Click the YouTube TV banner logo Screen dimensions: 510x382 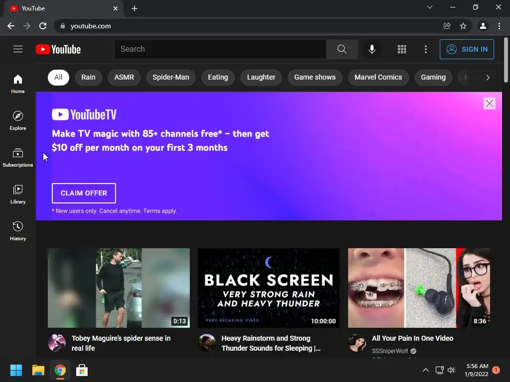click(84, 114)
